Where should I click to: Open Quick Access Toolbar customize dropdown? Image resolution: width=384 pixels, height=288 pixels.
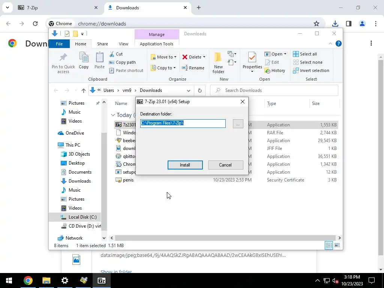tap(82, 34)
